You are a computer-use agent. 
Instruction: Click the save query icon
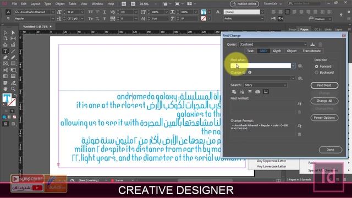[312, 45]
